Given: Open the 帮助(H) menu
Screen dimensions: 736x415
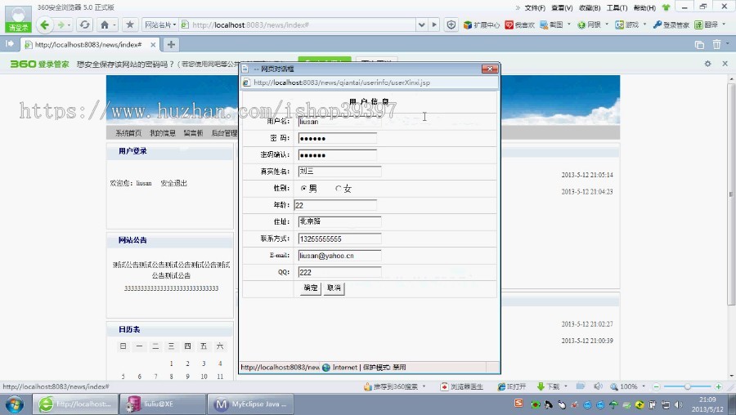Looking at the screenshot, I should [644, 8].
